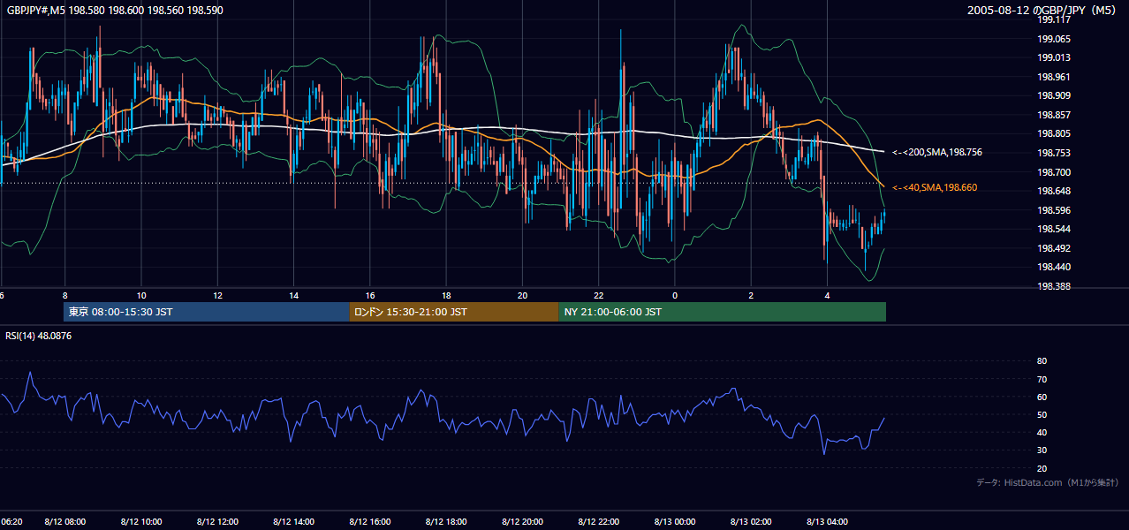Click the 8/13 02:00 bottom time label
Screen dimensions: 1129x530
[x=751, y=522]
